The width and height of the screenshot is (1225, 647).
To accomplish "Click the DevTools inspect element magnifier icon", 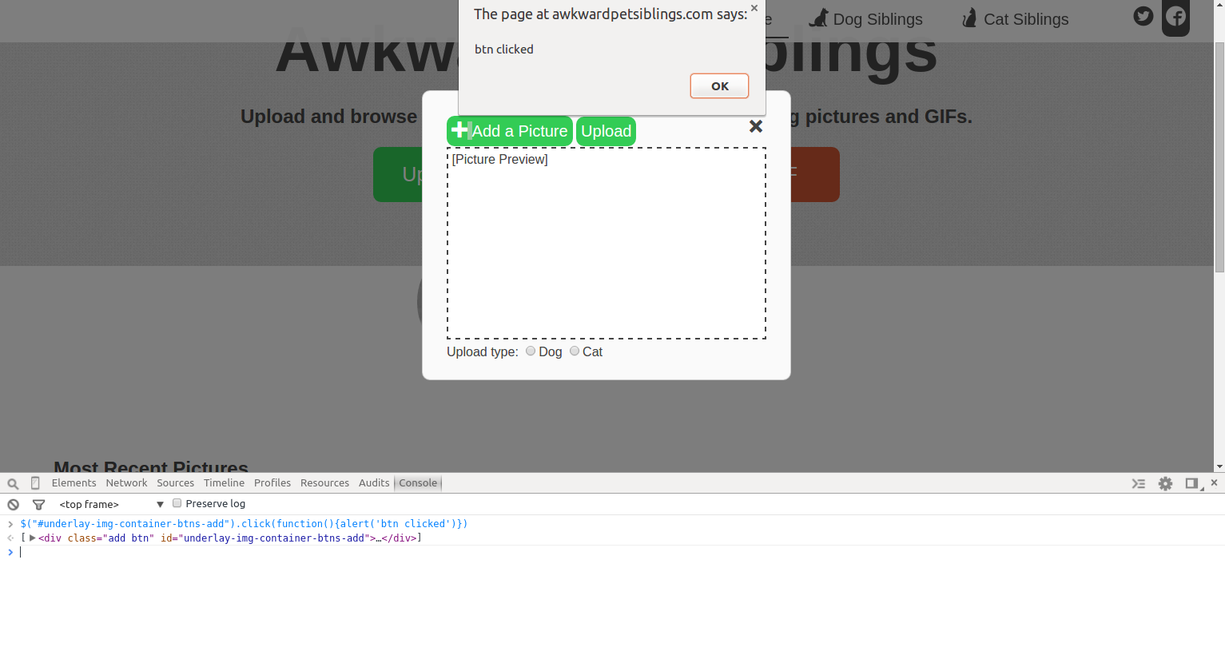I will pyautogui.click(x=13, y=483).
